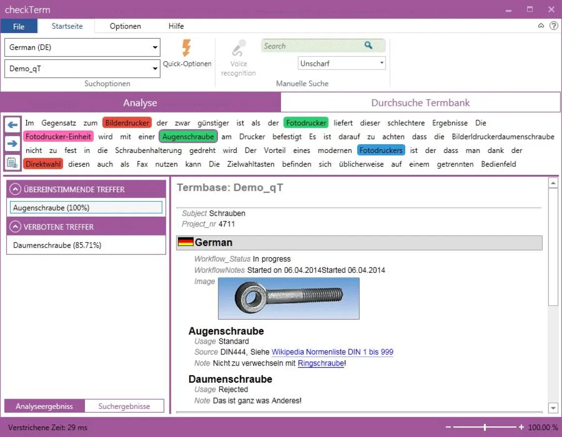This screenshot has height=437, width=562.
Task: Open the help question mark icon
Action: pyautogui.click(x=553, y=26)
